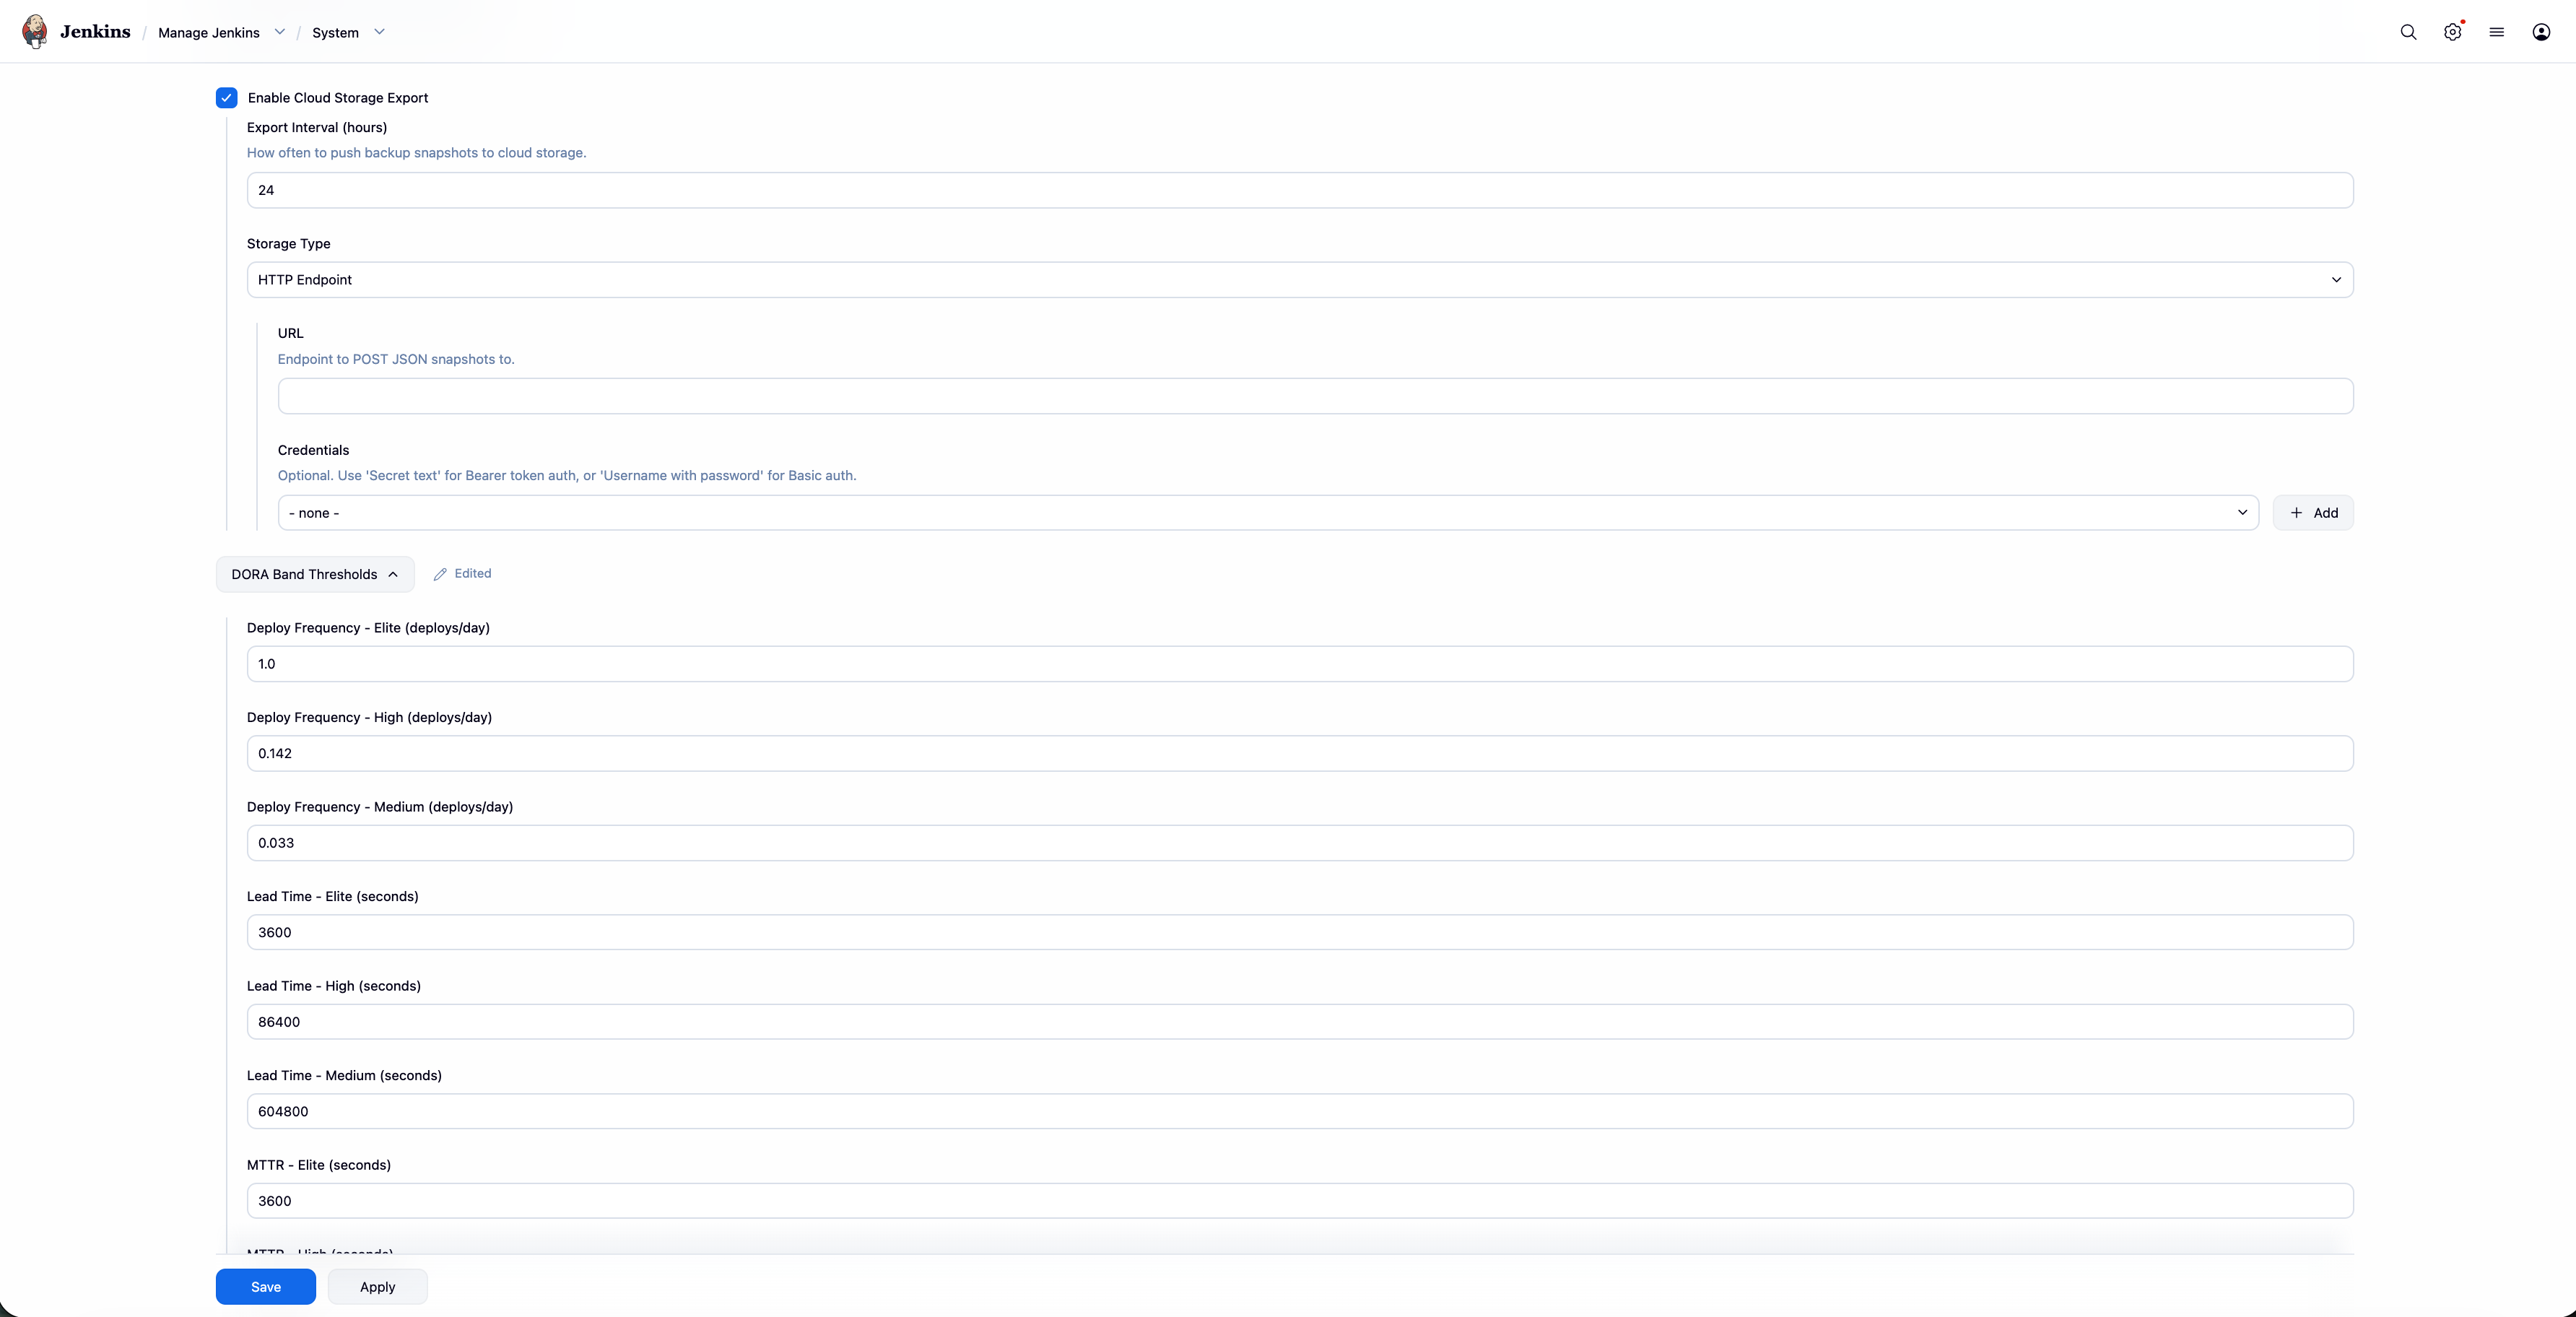The image size is (2576, 1317).
Task: Focus Deploy Frequency Elite field
Action: pyautogui.click(x=1300, y=664)
